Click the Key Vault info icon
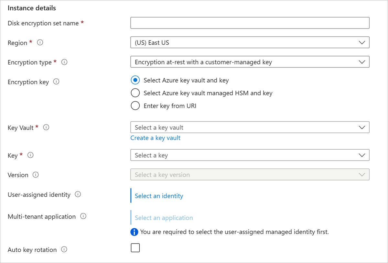The image size is (388, 263). click(x=46, y=127)
